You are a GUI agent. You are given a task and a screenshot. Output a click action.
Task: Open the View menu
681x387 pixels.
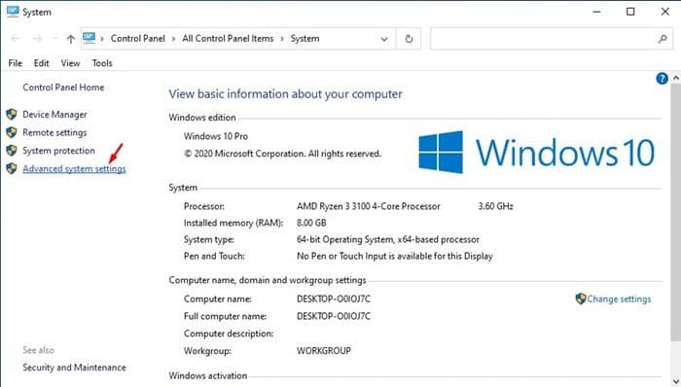70,63
